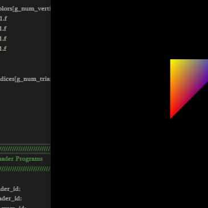Click the colors[g_num_verti declaration line
Image resolution: width=208 pixels, height=208 pixels.
25,9
